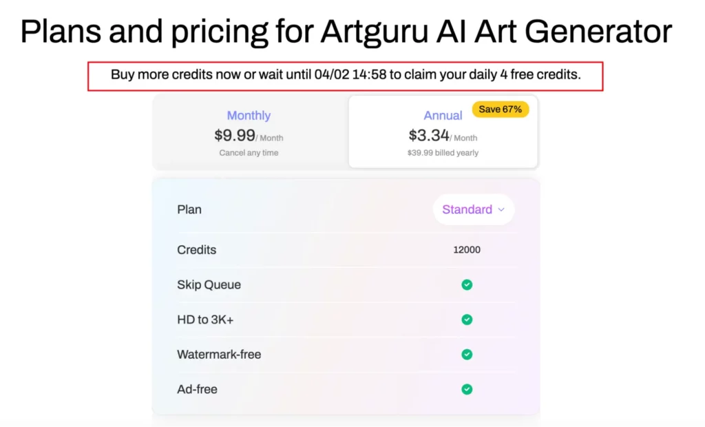Click the 12000 credits value
Screen dimensions: 705x427
pos(467,249)
